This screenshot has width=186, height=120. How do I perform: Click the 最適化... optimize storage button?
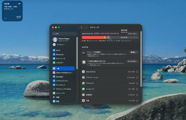[134, 52]
